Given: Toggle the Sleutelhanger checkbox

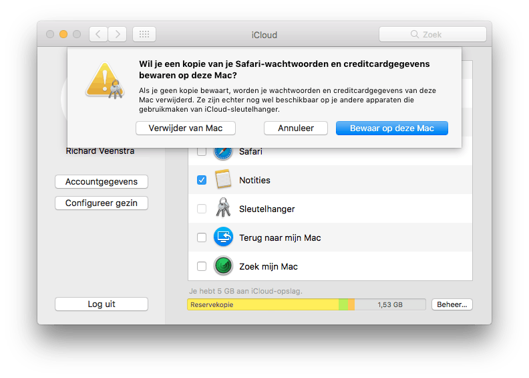Looking at the screenshot, I should click(202, 209).
